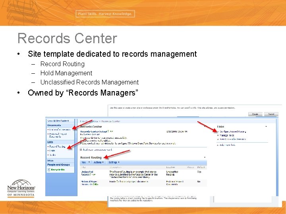
Task: Click the announcement date and time text
Action: (177, 132)
